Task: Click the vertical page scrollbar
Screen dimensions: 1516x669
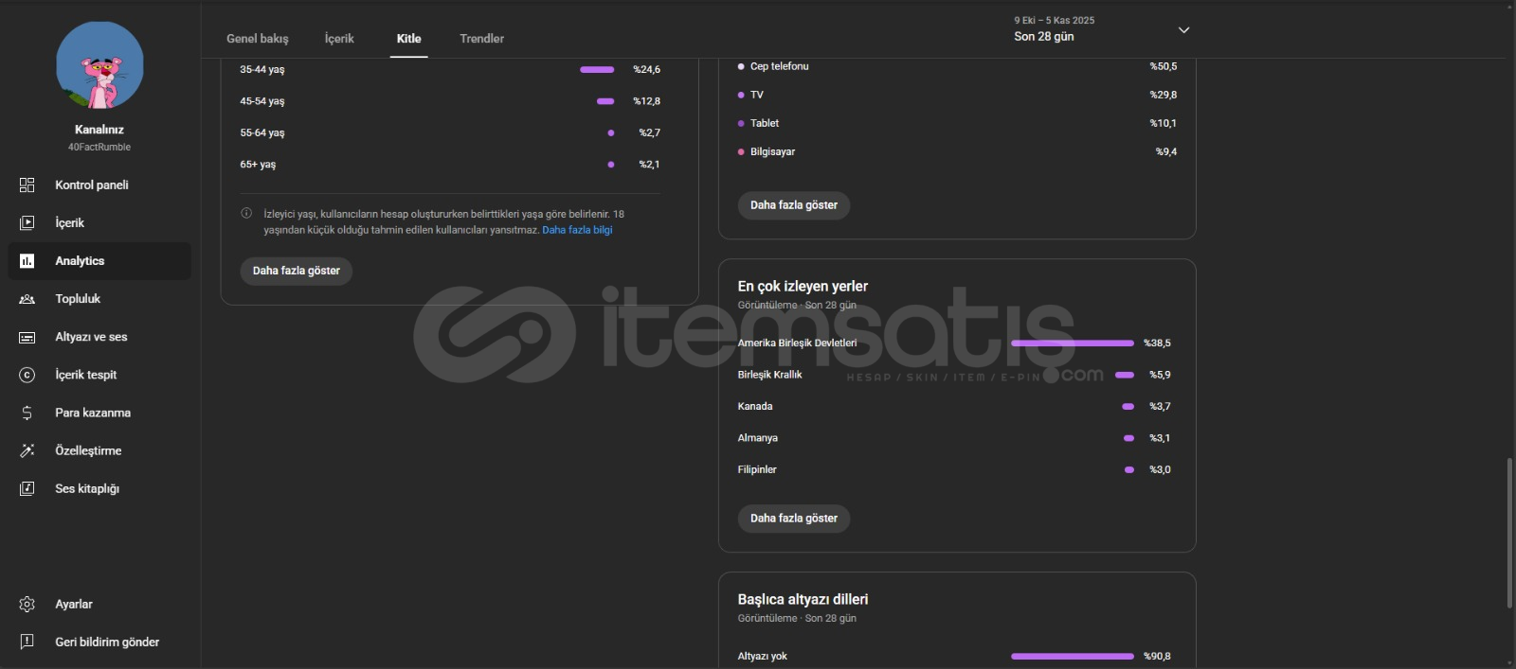Action: click(x=1509, y=534)
